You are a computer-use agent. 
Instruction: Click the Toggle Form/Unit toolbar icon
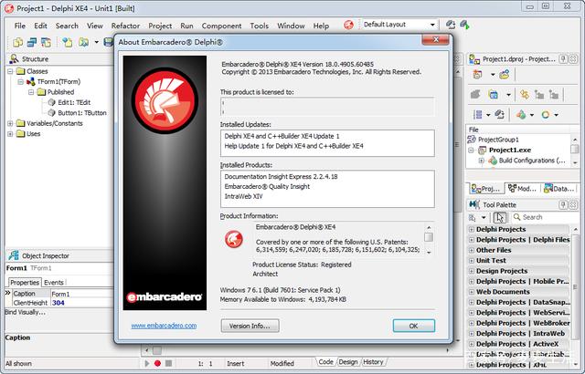(46, 42)
